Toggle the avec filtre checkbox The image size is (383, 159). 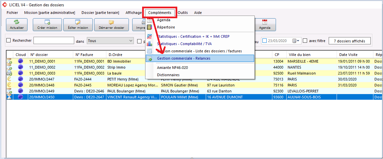[305, 41]
